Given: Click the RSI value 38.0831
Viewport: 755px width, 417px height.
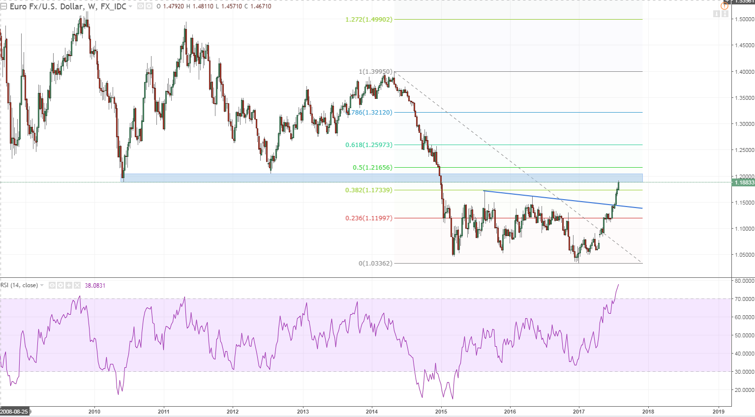Looking at the screenshot, I should 95,285.
